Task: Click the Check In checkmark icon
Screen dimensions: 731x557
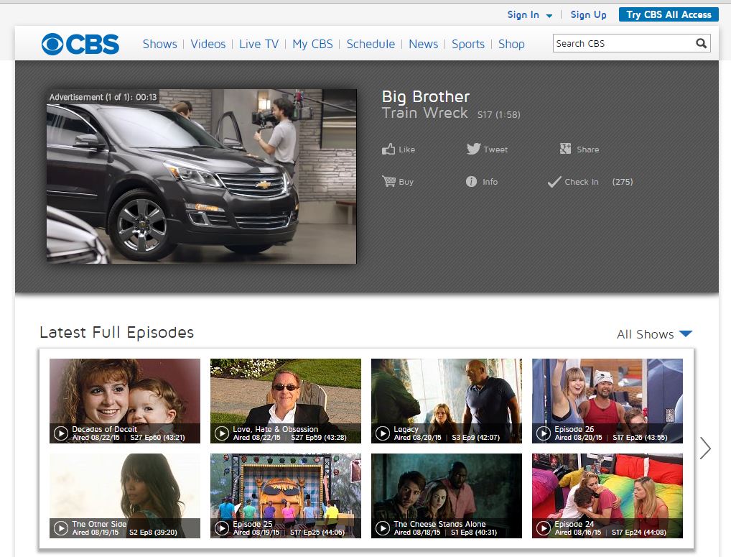Action: click(x=554, y=182)
